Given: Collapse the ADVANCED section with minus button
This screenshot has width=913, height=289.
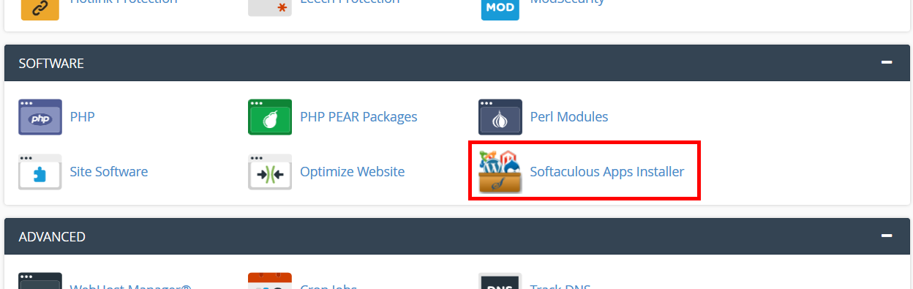Looking at the screenshot, I should pos(887,236).
